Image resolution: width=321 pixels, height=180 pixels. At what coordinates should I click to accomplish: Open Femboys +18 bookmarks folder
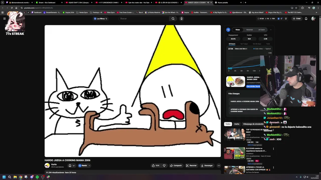coord(96,12)
